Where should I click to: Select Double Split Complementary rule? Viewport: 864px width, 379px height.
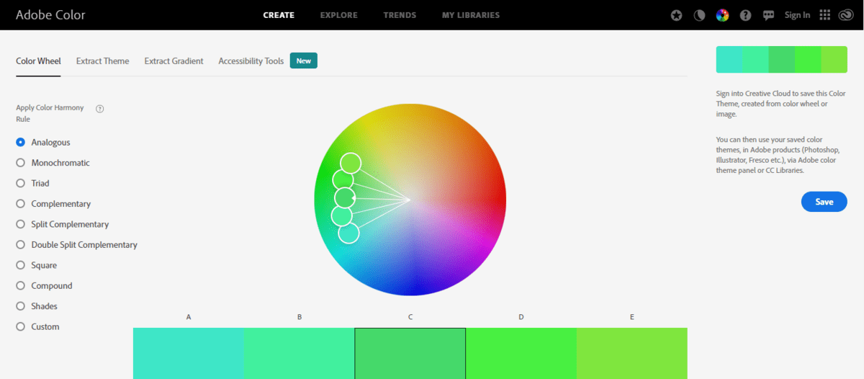tap(76, 245)
